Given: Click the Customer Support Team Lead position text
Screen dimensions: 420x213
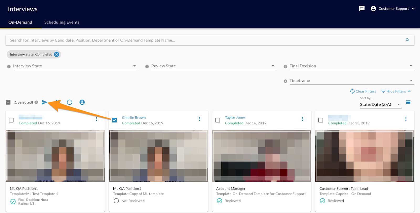Looking at the screenshot, I should (x=344, y=189).
